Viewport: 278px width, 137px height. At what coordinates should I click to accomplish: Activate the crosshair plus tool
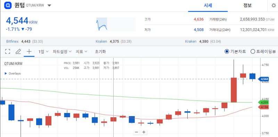(29, 52)
